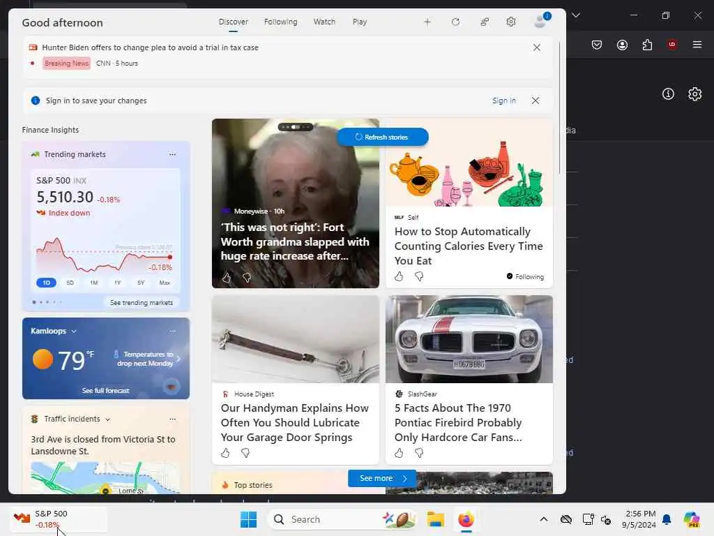Open Firefox extensions puzzle icon
Viewport: 714px width, 536px height.
[x=647, y=45]
